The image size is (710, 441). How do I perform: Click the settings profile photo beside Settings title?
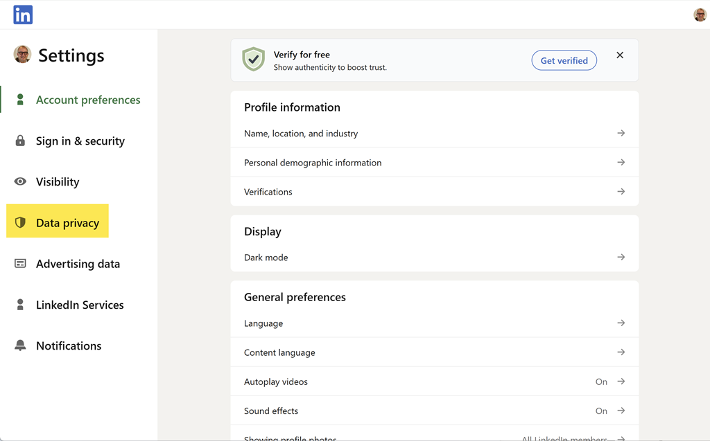click(22, 55)
